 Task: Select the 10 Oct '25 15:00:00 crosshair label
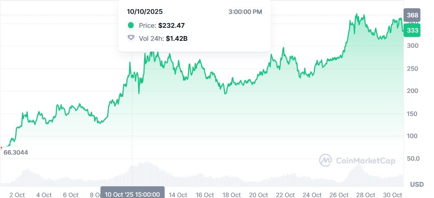tap(132, 194)
